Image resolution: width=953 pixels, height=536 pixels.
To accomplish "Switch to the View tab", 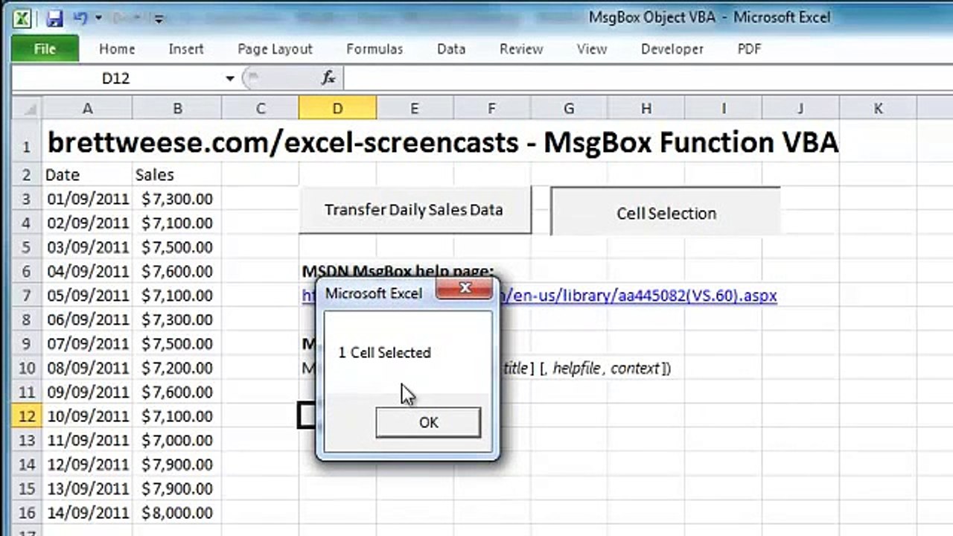I will [592, 49].
